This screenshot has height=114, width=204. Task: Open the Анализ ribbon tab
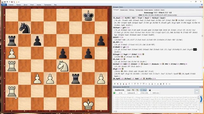click(39, 5)
